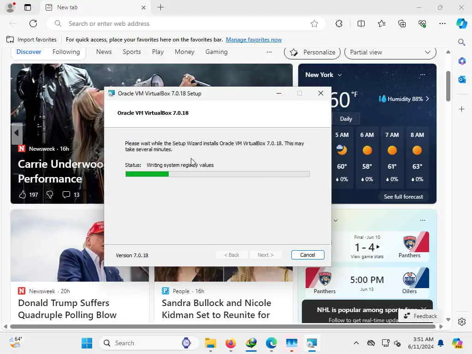472x354 pixels.
Task: Open weather widget showing 64°
Action: click(15, 342)
